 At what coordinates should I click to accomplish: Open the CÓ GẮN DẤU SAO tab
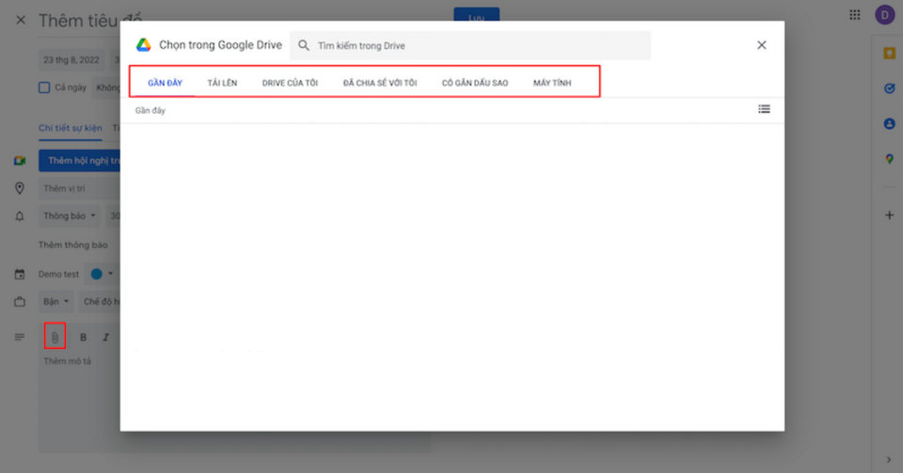point(475,83)
